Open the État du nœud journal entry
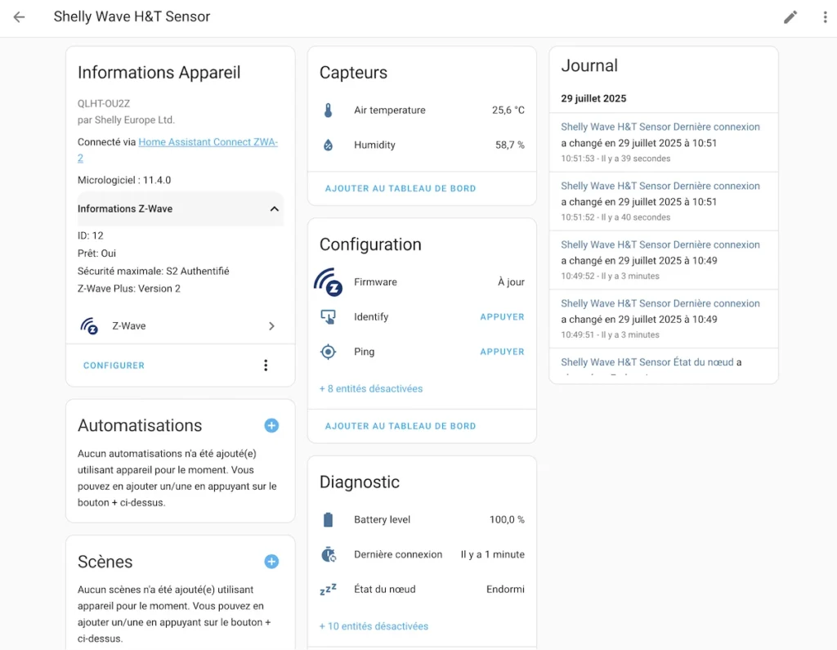Viewport: 837px width, 650px height. (x=664, y=363)
